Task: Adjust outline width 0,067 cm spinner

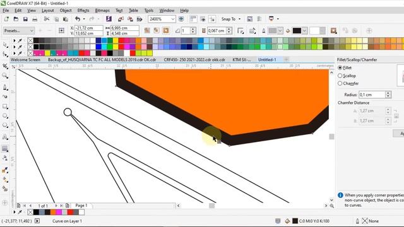Action: (229, 31)
